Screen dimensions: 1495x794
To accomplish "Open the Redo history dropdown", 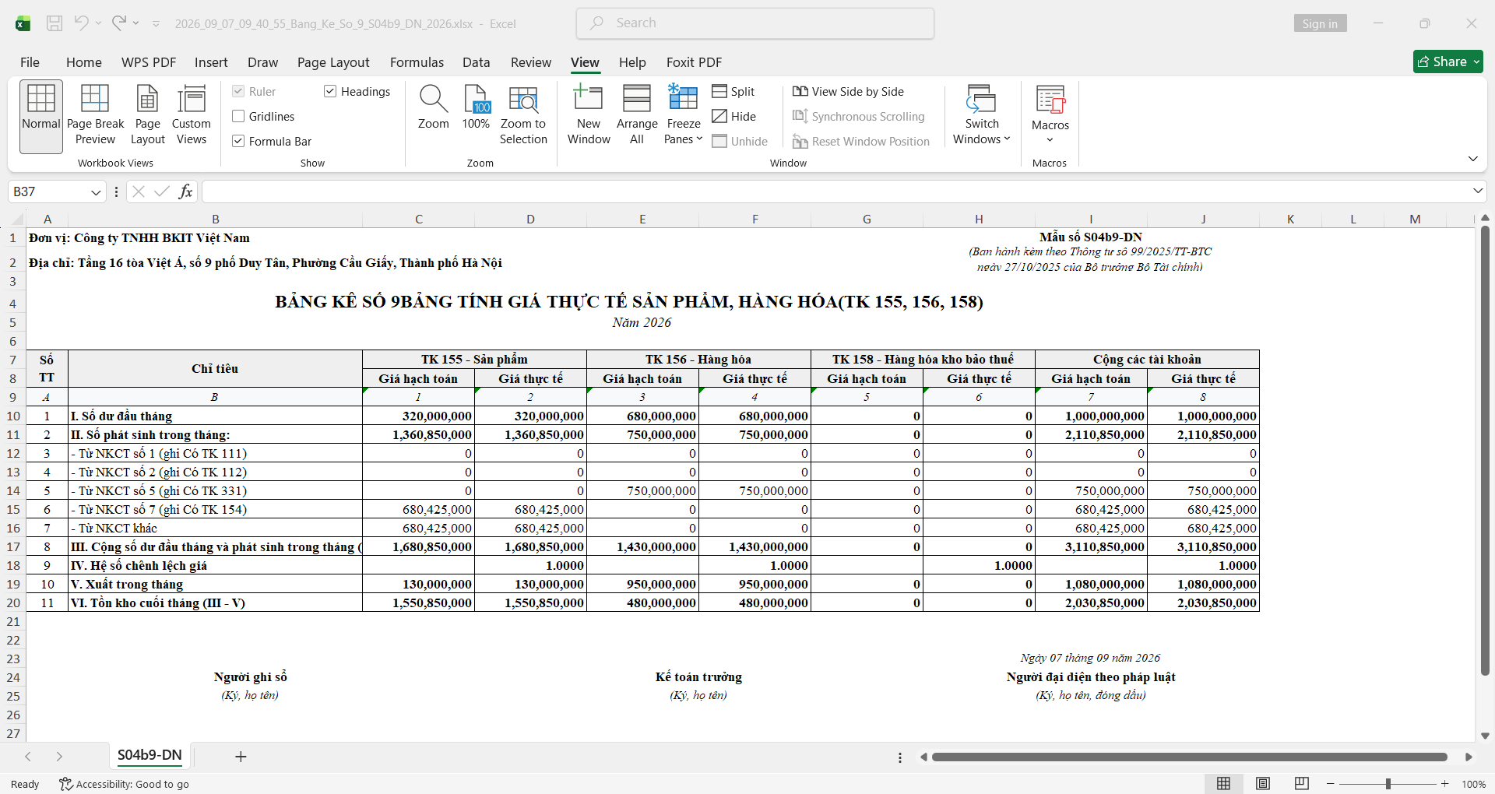I will [135, 23].
